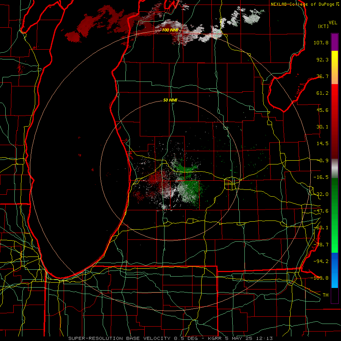Screen dimensions: 341x341
Task: Click the 30.1 scale value
Action: 322,127
